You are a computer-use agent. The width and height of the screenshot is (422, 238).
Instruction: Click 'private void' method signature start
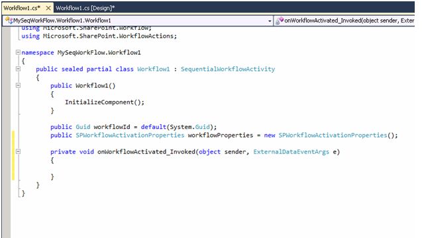(x=72, y=152)
